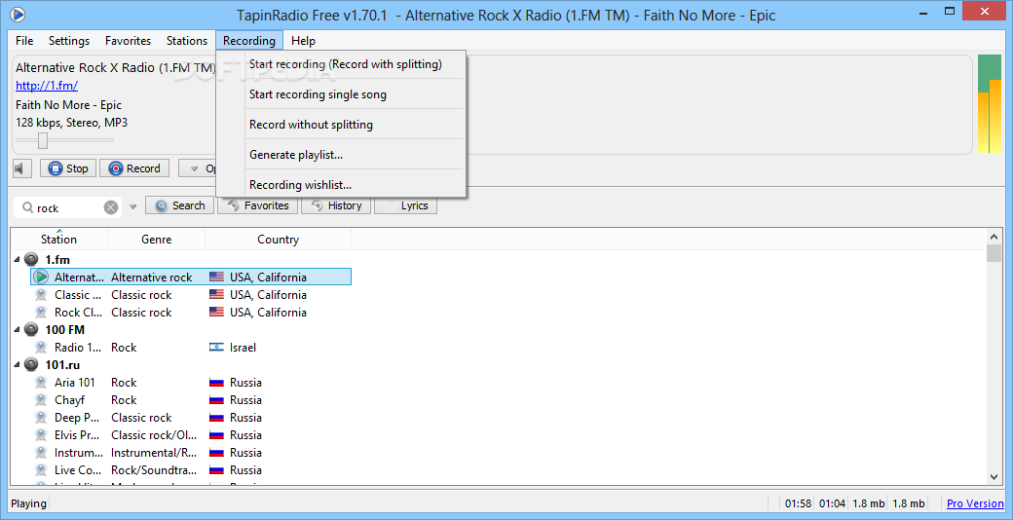Click the partially hidden Op... dropdown button

(x=197, y=168)
